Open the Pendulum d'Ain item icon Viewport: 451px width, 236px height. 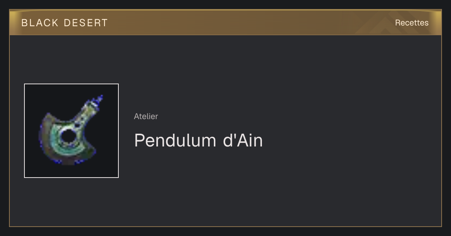pyautogui.click(x=71, y=131)
